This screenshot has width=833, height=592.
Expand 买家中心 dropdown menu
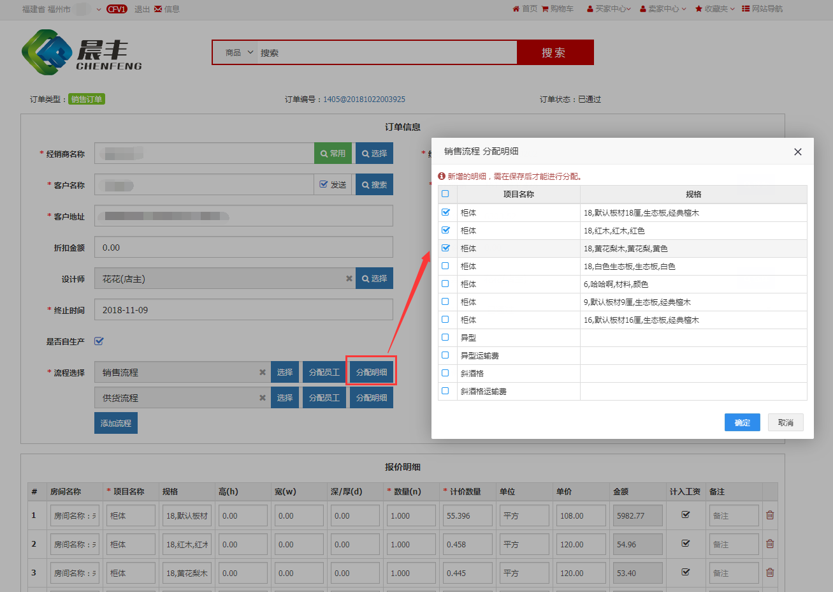(609, 9)
